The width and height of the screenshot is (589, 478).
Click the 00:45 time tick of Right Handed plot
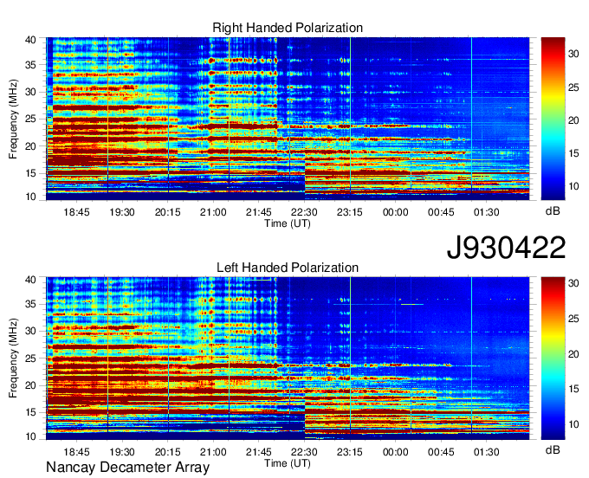coord(441,212)
